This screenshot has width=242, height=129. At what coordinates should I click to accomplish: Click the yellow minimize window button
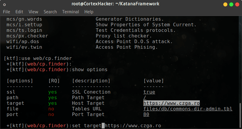click(x=225, y=4)
